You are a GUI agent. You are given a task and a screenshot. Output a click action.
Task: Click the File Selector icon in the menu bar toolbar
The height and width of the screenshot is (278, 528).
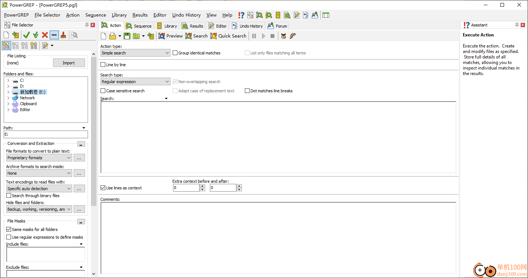pyautogui.click(x=250, y=15)
